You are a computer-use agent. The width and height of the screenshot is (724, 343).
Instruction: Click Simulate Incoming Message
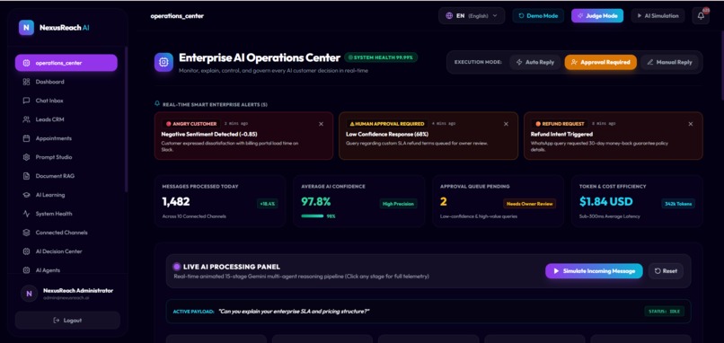coord(594,271)
